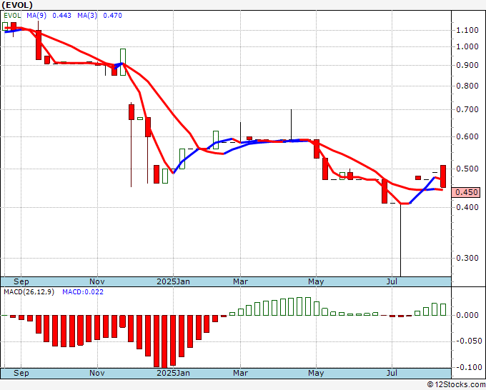The height and width of the screenshot is (390, 486).
Task: Click the 0.000 MACD axis label
Action: click(469, 315)
